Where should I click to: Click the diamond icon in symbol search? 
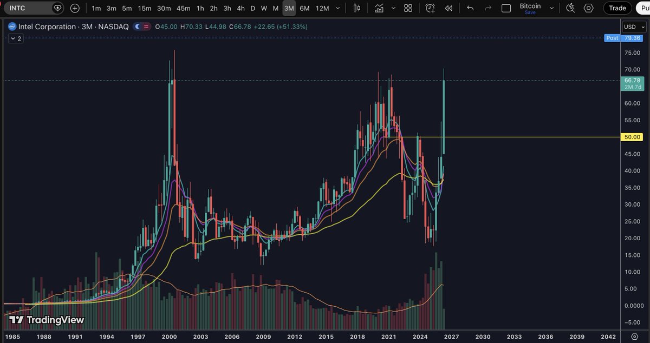tap(57, 8)
